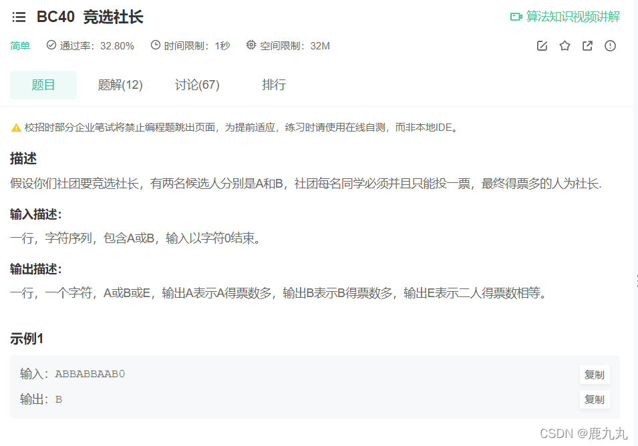Viewport: 638px width, 446px height.
Task: Click the 描述 heading
Action: pos(23,158)
